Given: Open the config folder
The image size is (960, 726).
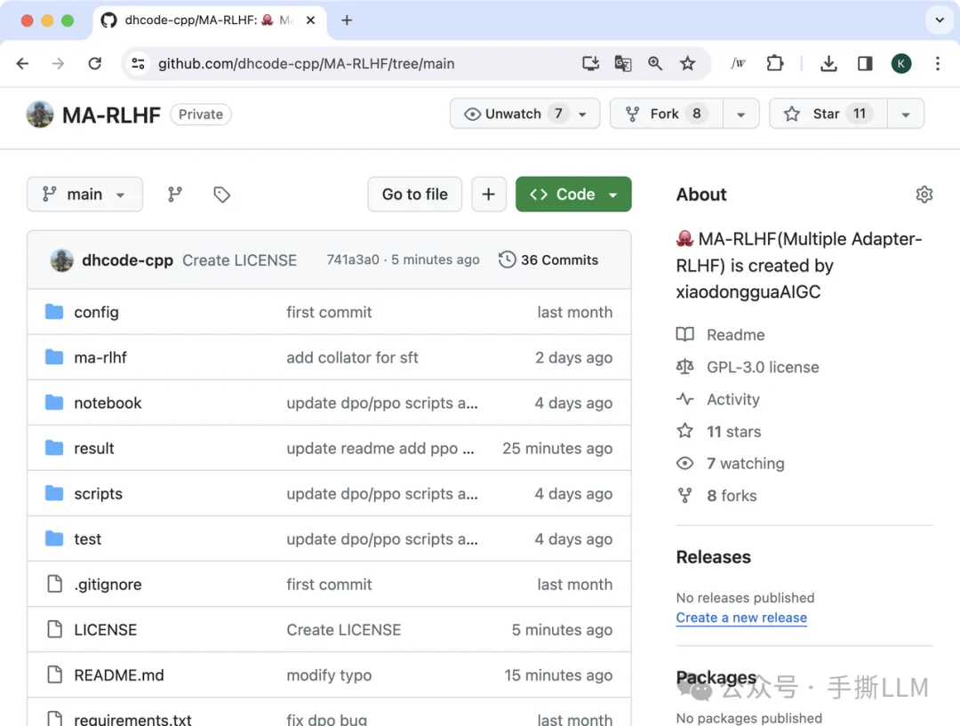Looking at the screenshot, I should [96, 312].
